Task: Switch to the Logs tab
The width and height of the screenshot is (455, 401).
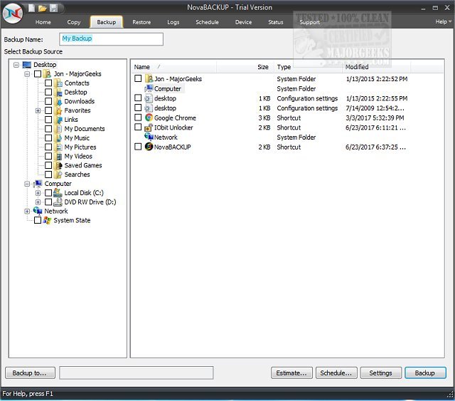Action: pos(173,22)
